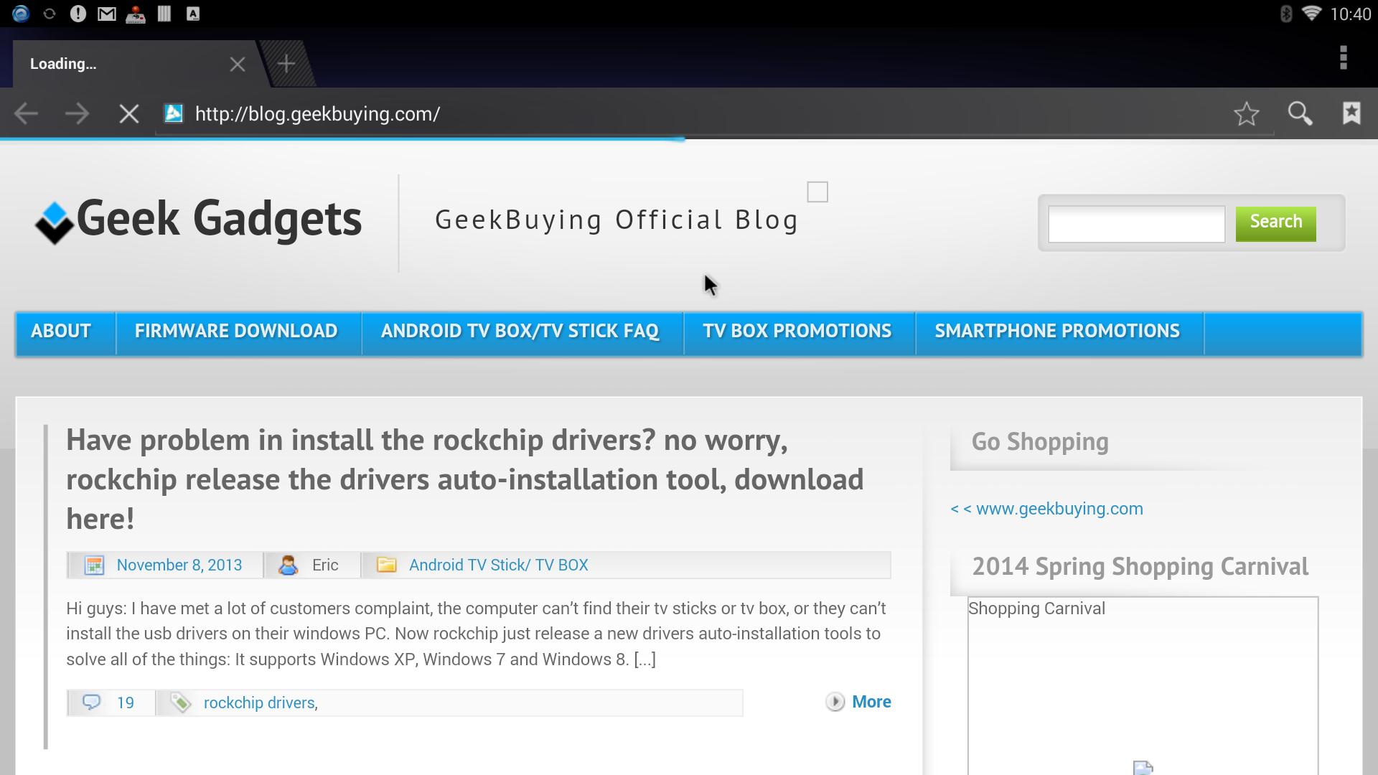Bookmark this page with the star icon
Viewport: 1378px width, 775px height.
[x=1247, y=113]
